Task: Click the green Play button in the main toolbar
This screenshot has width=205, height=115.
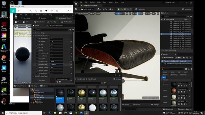Action: point(119,9)
